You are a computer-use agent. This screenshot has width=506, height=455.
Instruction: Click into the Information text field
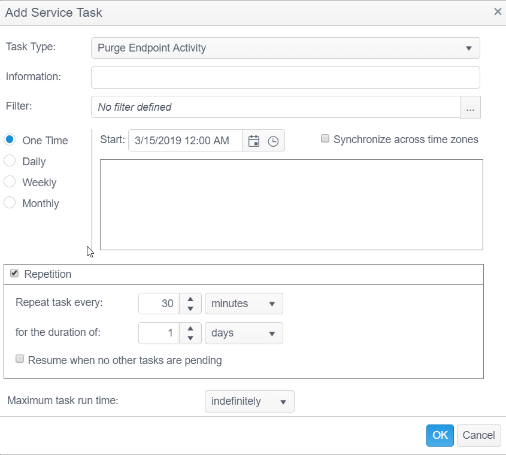point(285,77)
